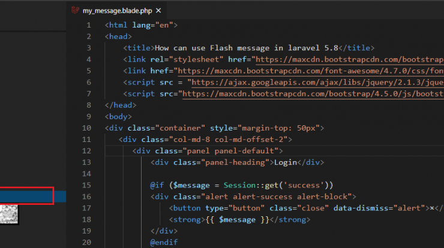
Task: Place cursor on the Login text in panel-heading
Action: pos(285,162)
